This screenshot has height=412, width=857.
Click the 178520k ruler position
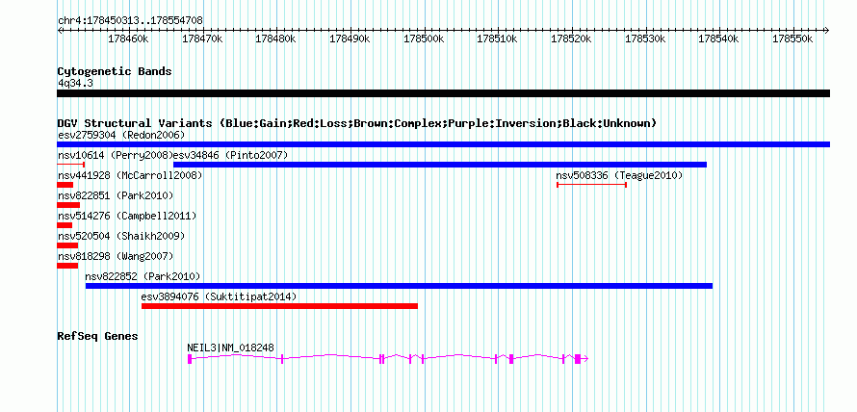click(x=571, y=39)
